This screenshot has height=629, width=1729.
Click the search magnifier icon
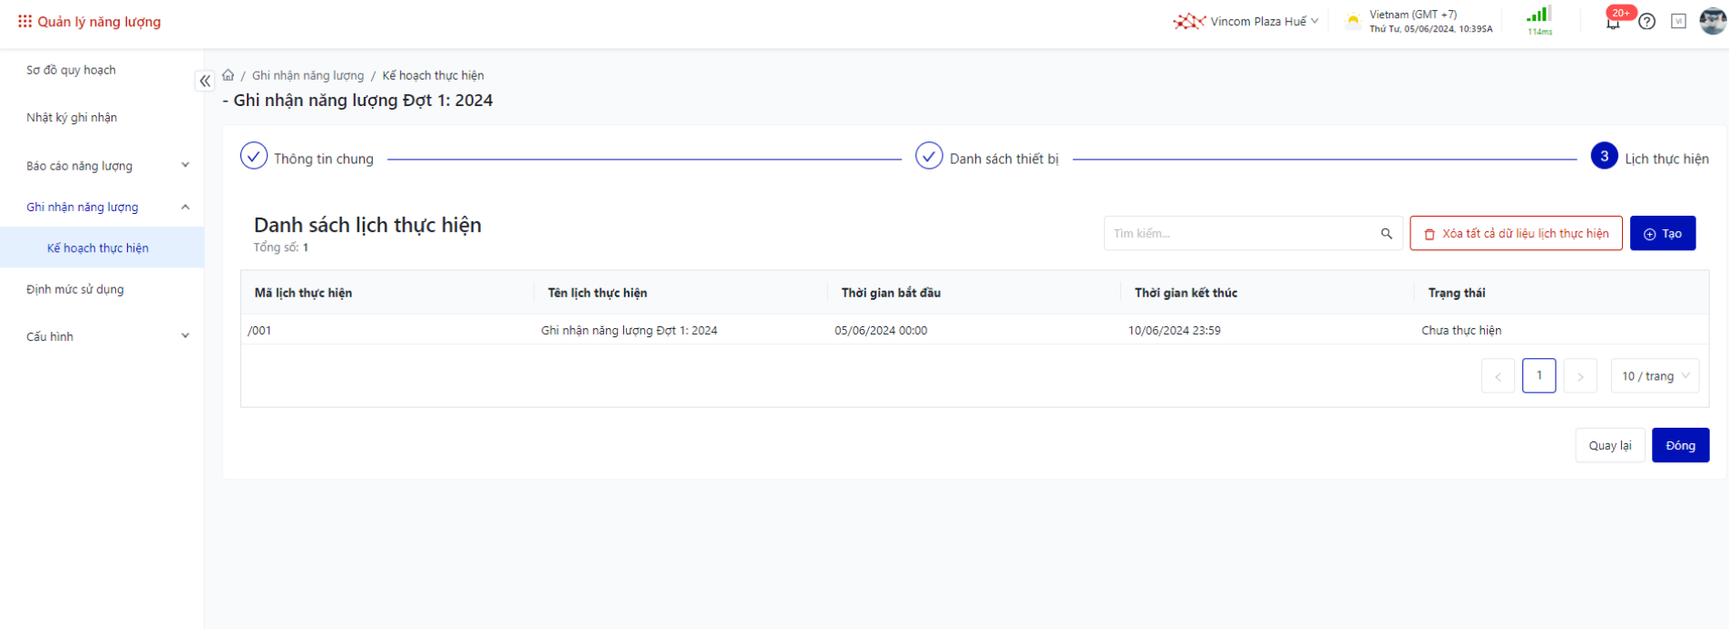1386,234
